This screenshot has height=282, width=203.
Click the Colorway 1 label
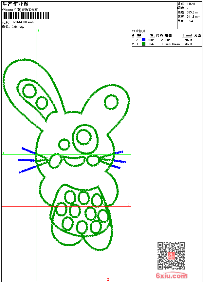[x=19, y=27]
